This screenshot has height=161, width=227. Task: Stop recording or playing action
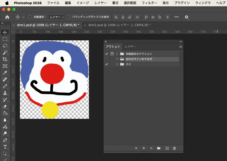[136, 148]
